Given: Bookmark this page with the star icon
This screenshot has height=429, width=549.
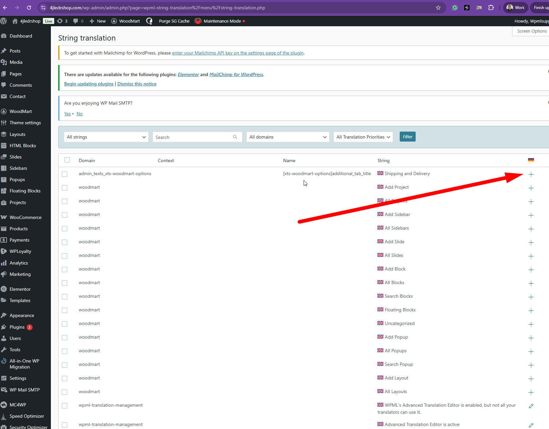Looking at the screenshot, I should [438, 8].
